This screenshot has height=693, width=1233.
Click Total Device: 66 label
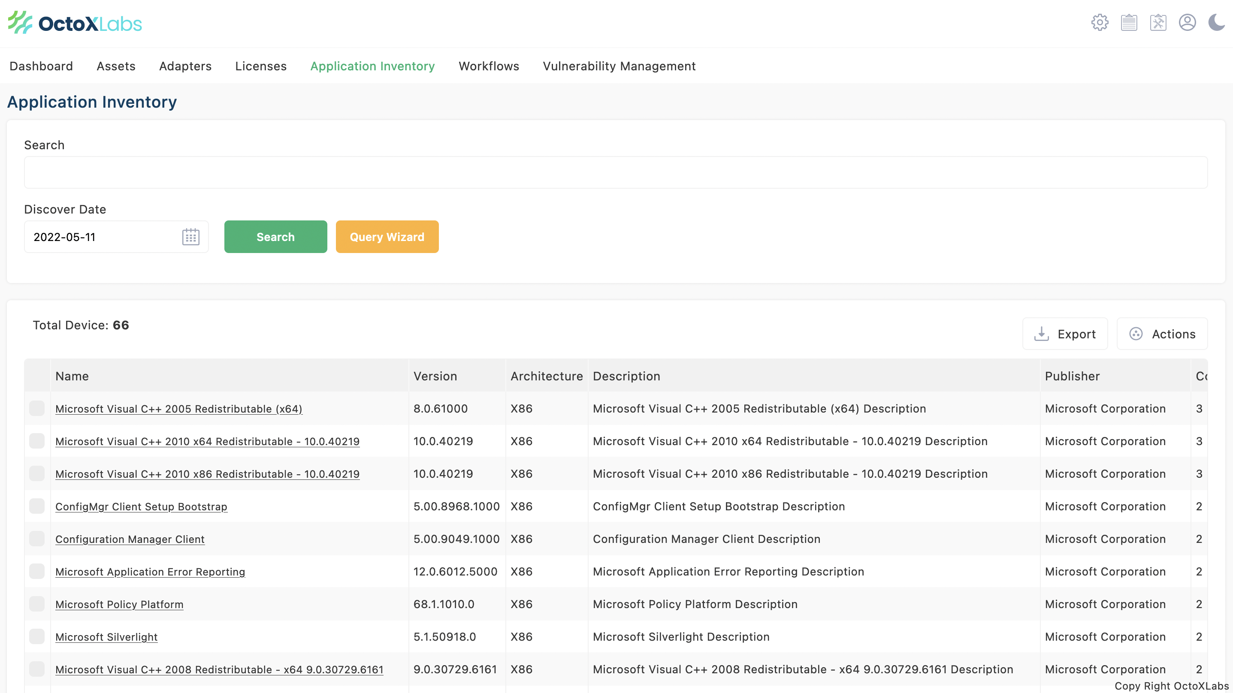point(81,325)
